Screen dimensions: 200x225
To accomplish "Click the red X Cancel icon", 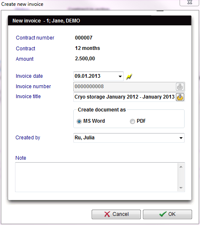I will (107, 214).
